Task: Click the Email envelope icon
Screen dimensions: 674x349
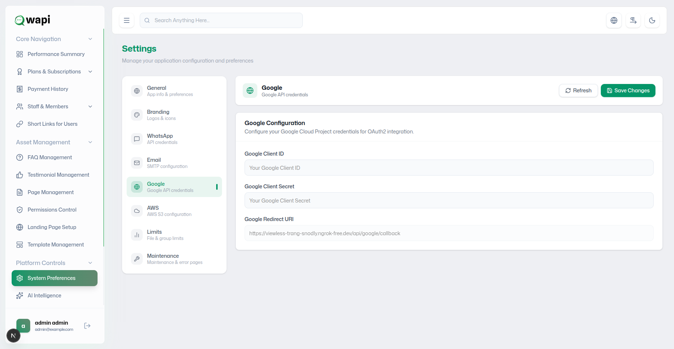Action: pyautogui.click(x=137, y=163)
